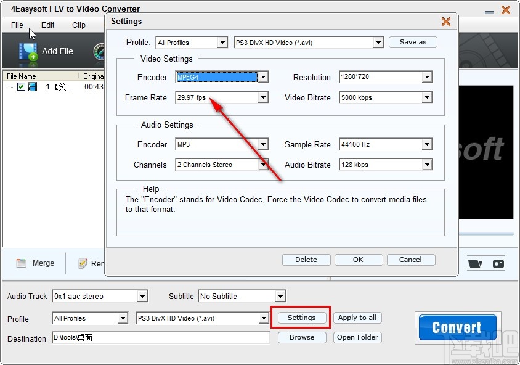This screenshot has height=365, width=520.
Task: Click the speedometer icon in the top toolbar
Action: pos(99,51)
